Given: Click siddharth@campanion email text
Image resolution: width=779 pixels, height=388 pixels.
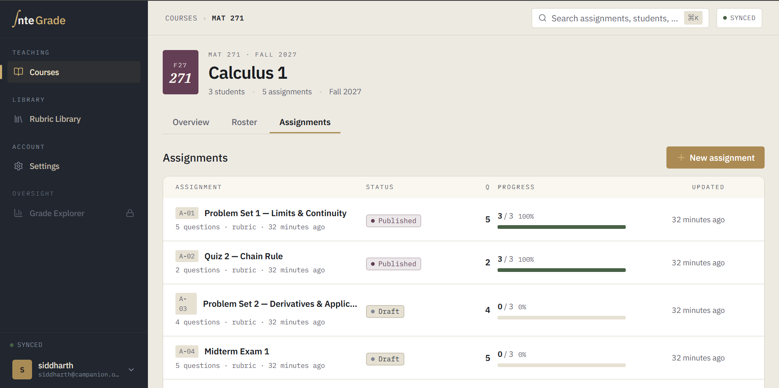Looking at the screenshot, I should [x=78, y=374].
